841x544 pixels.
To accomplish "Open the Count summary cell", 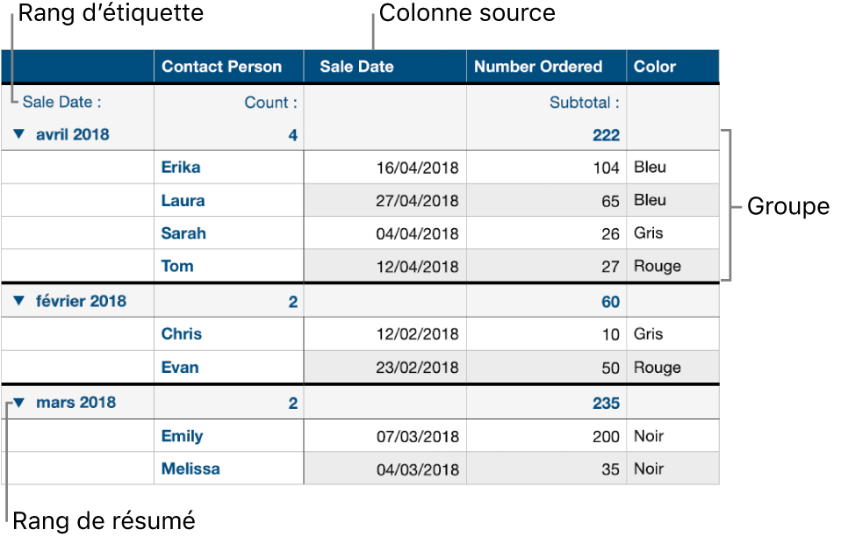I will pyautogui.click(x=270, y=102).
